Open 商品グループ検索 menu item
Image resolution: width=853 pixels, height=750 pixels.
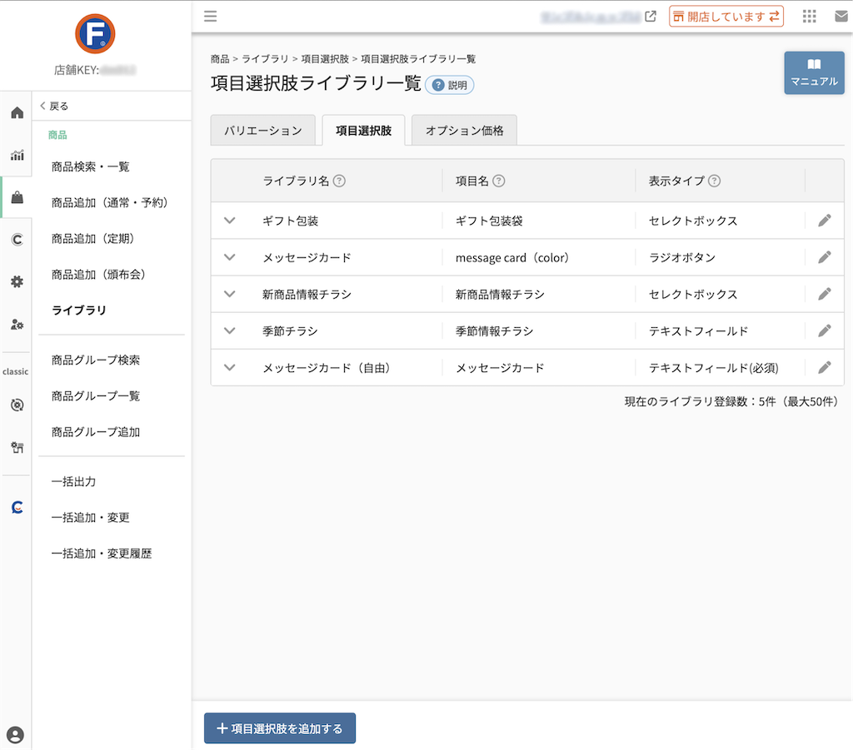point(96,360)
